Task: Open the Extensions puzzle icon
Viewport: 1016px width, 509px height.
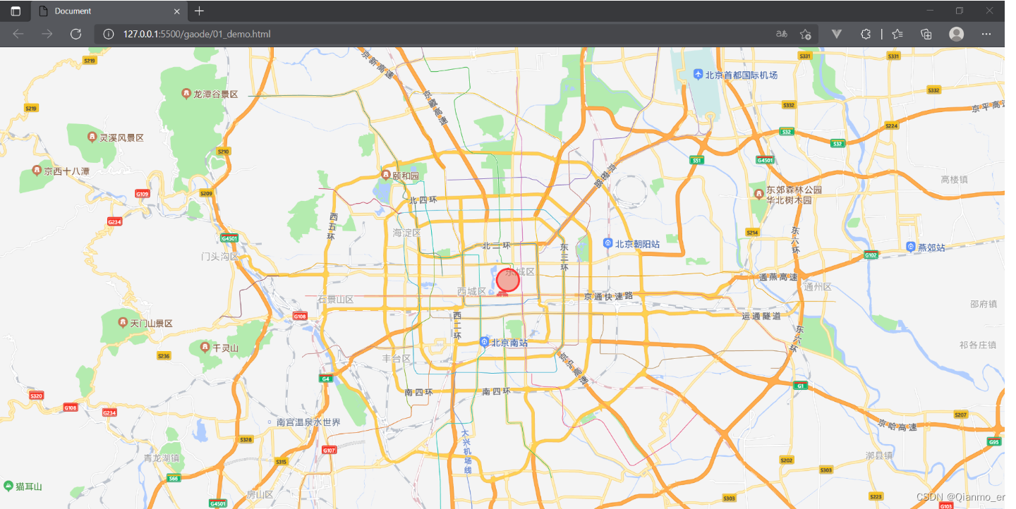Action: [866, 34]
